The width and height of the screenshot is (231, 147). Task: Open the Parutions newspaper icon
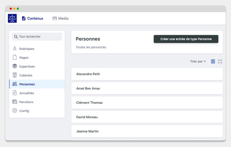pos(15,102)
